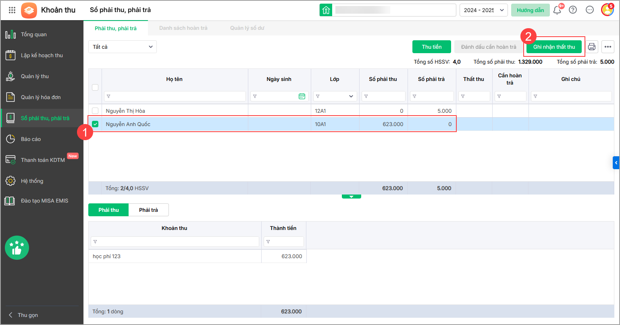Uncheck the Nguyễn Anh Quốc row checkbox
The width and height of the screenshot is (620, 325).
coord(95,124)
